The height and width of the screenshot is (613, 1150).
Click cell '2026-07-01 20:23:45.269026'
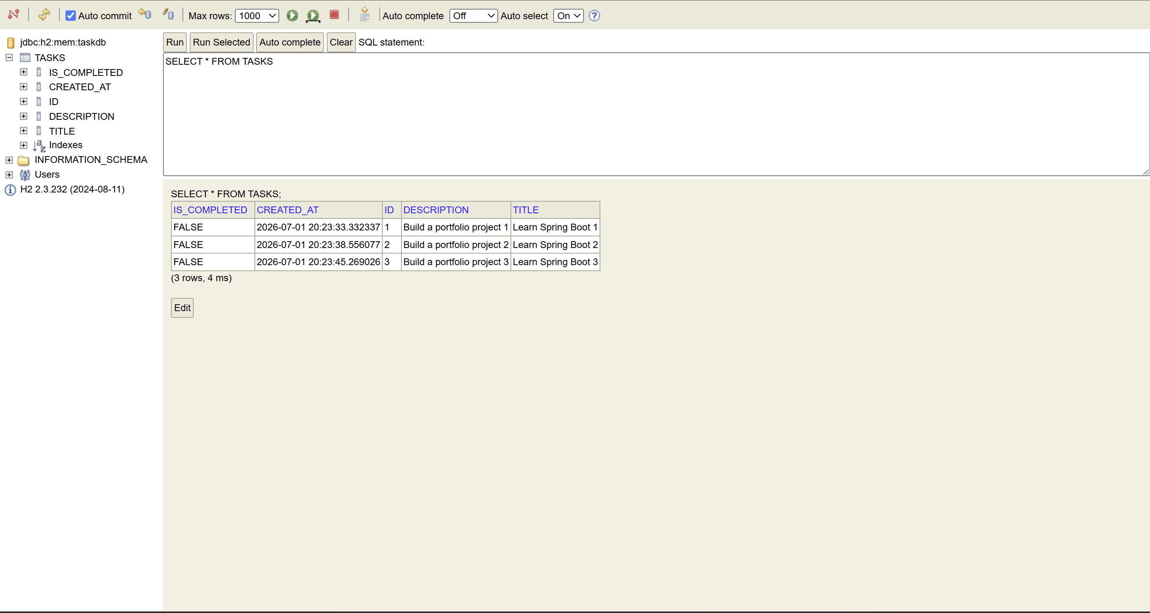pyautogui.click(x=318, y=262)
